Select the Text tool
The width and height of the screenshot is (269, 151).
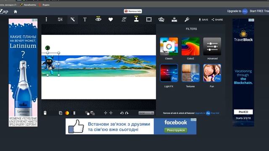pyautogui.click(x=85, y=20)
